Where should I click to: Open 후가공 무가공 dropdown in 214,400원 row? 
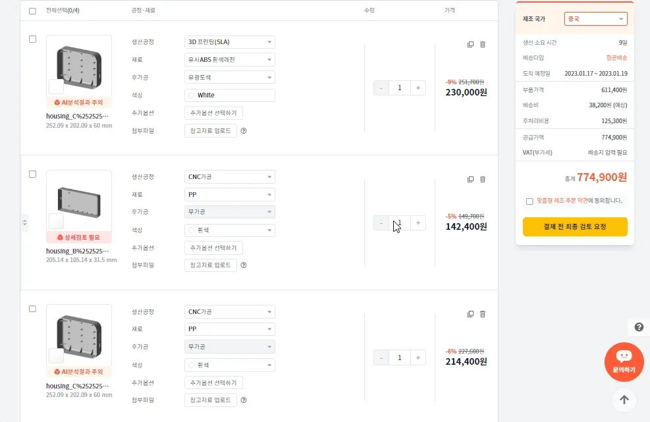click(230, 346)
